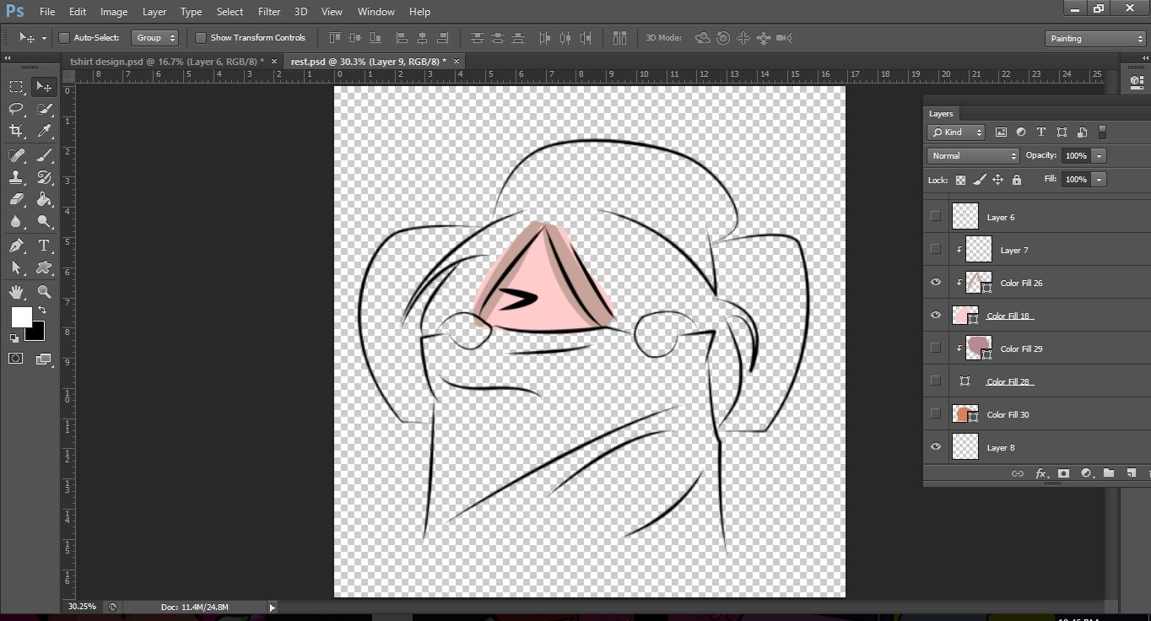The height and width of the screenshot is (621, 1151).
Task: Create new fill or adjustment layer
Action: pos(1086,473)
